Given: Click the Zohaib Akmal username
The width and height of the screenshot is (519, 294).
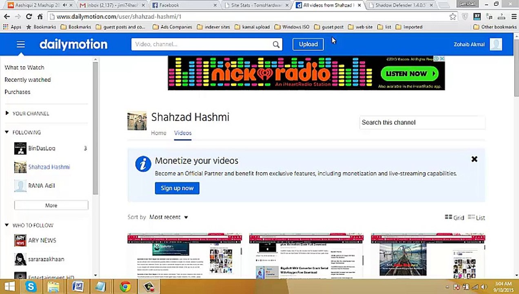Looking at the screenshot, I should coord(469,44).
